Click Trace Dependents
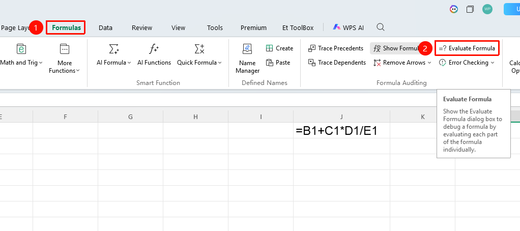 click(337, 63)
